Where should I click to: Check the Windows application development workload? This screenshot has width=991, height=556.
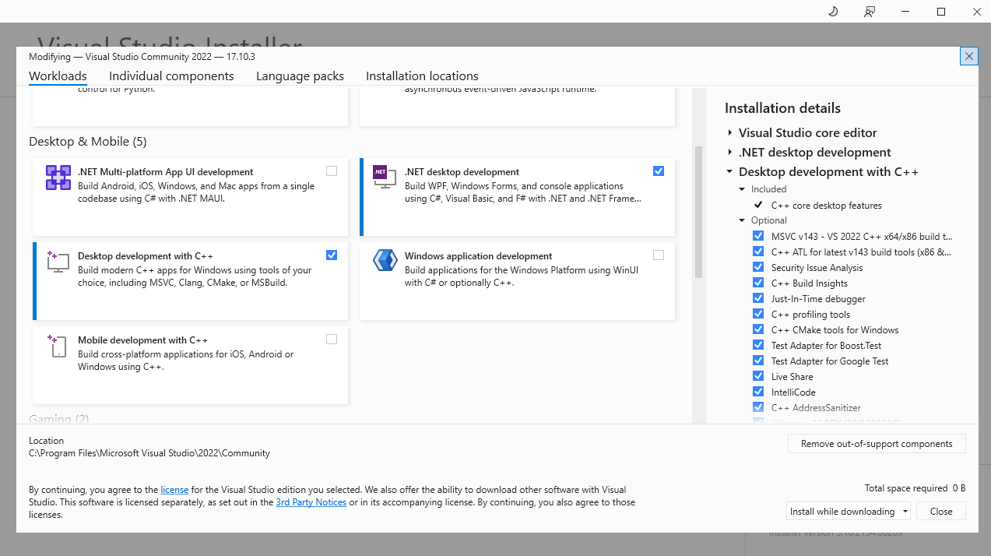click(x=659, y=255)
